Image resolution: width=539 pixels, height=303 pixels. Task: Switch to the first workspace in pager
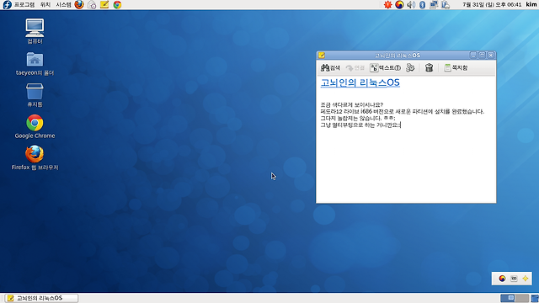click(x=507, y=298)
